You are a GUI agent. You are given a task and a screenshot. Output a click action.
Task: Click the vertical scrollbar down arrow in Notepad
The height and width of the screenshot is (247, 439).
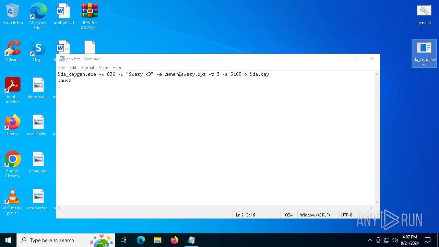(x=377, y=202)
